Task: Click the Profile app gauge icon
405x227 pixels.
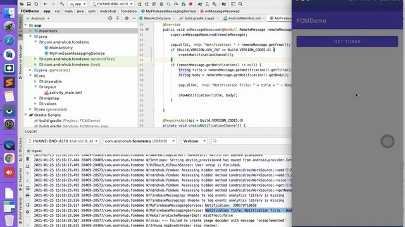Action: [x=176, y=4]
